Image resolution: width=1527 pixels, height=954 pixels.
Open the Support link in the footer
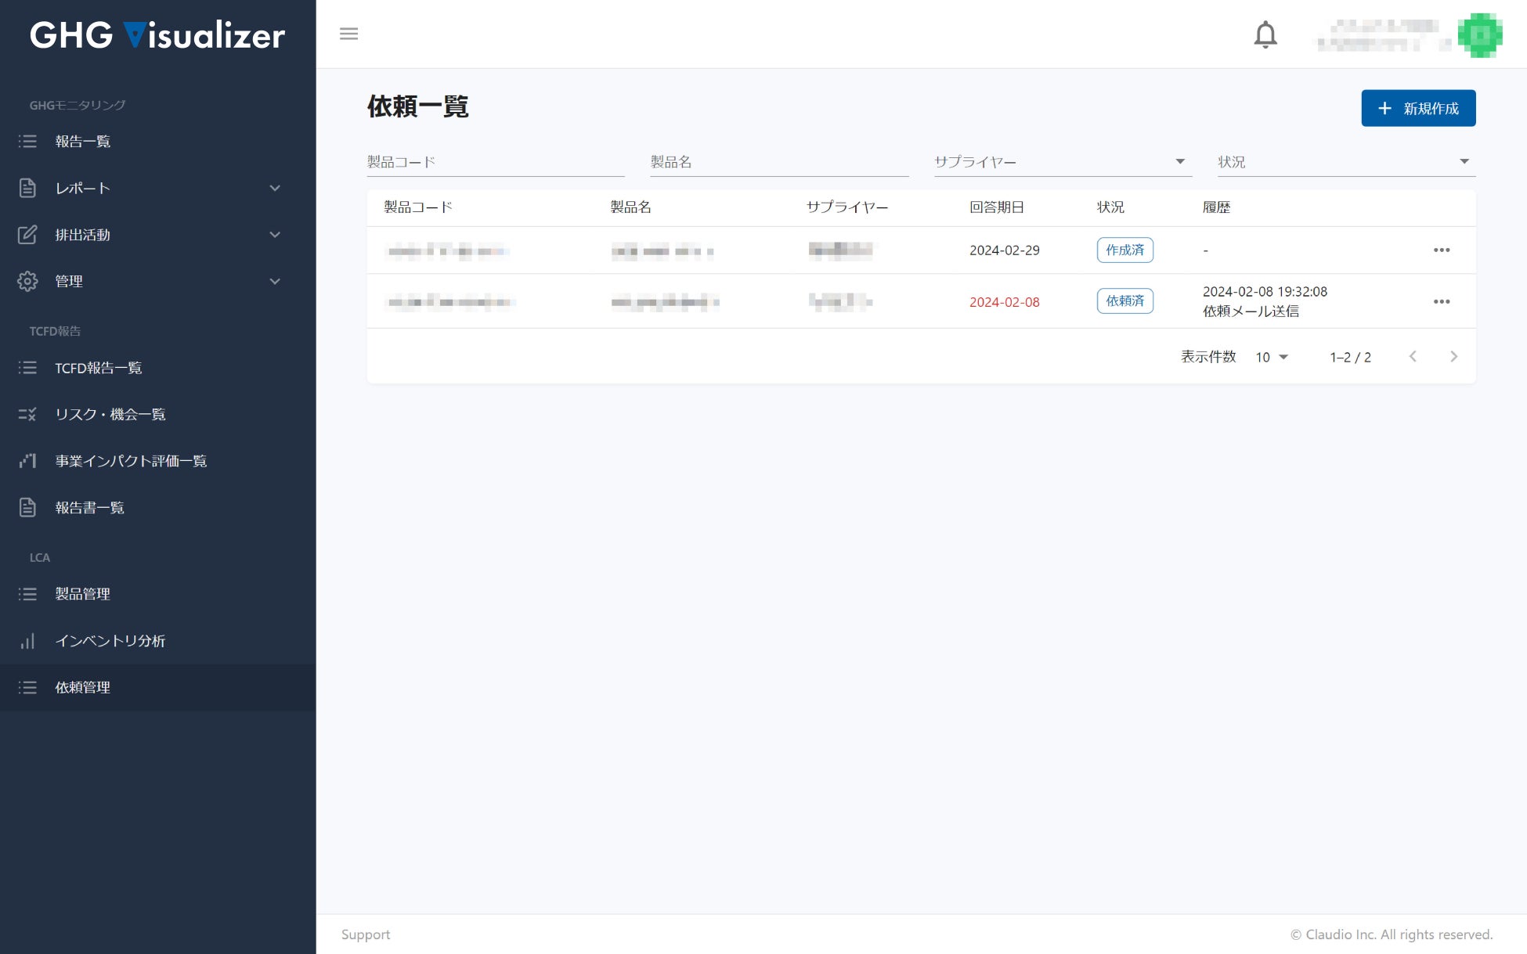pyautogui.click(x=366, y=934)
